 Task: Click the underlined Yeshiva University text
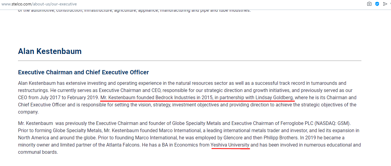[x=230, y=145]
